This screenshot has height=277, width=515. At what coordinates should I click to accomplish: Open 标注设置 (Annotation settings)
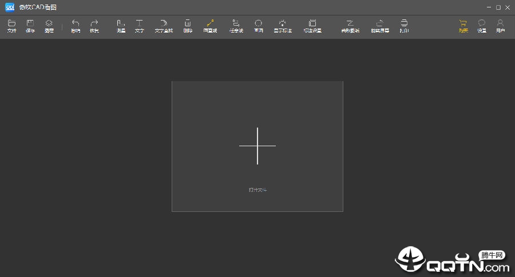click(x=312, y=26)
